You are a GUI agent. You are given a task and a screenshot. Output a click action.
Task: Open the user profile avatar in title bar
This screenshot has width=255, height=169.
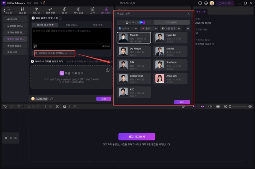coord(212,3)
